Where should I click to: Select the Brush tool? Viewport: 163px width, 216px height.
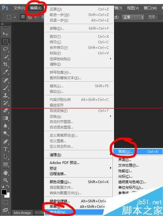tap(6, 88)
